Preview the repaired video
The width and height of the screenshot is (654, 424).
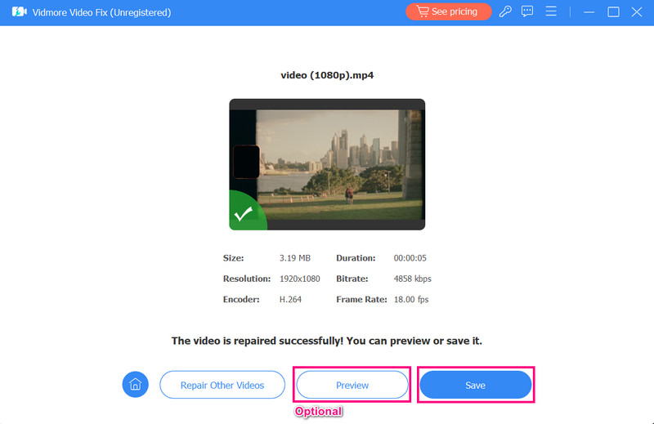pos(352,385)
